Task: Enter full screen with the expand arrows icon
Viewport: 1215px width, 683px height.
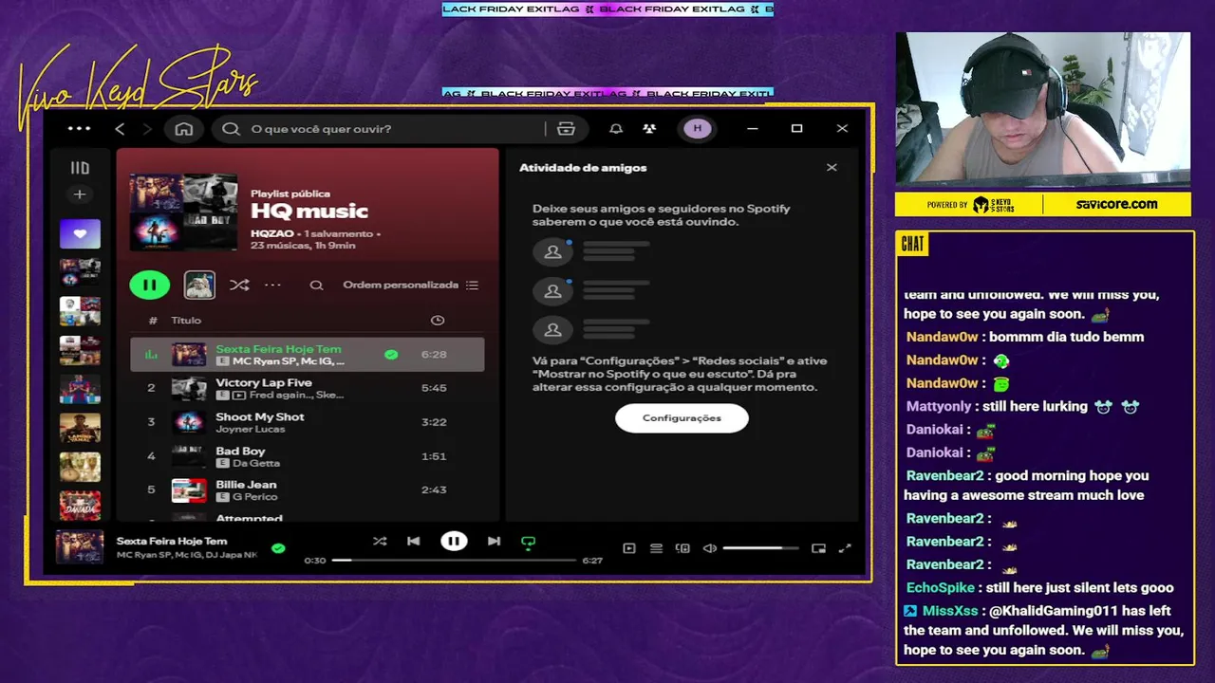Action: tap(845, 548)
